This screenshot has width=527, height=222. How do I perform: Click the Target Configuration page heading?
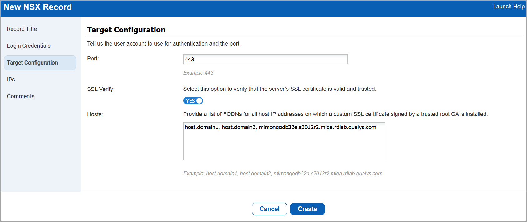click(x=126, y=30)
